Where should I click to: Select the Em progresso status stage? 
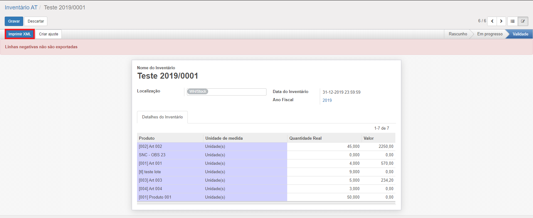[489, 34]
